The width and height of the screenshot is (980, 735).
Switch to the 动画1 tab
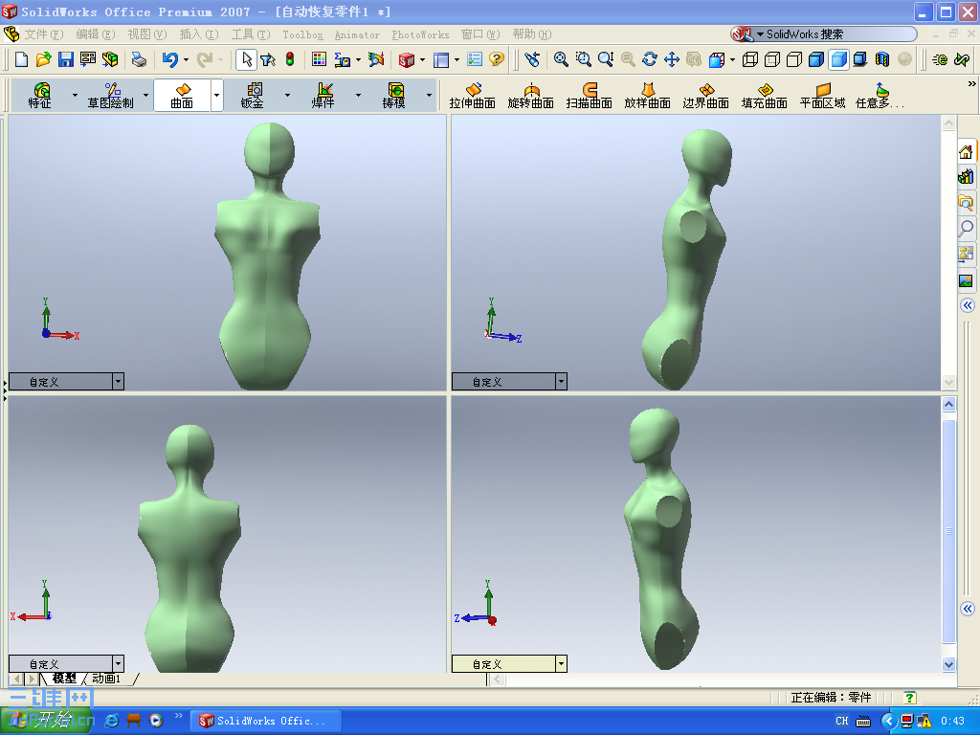(x=106, y=677)
